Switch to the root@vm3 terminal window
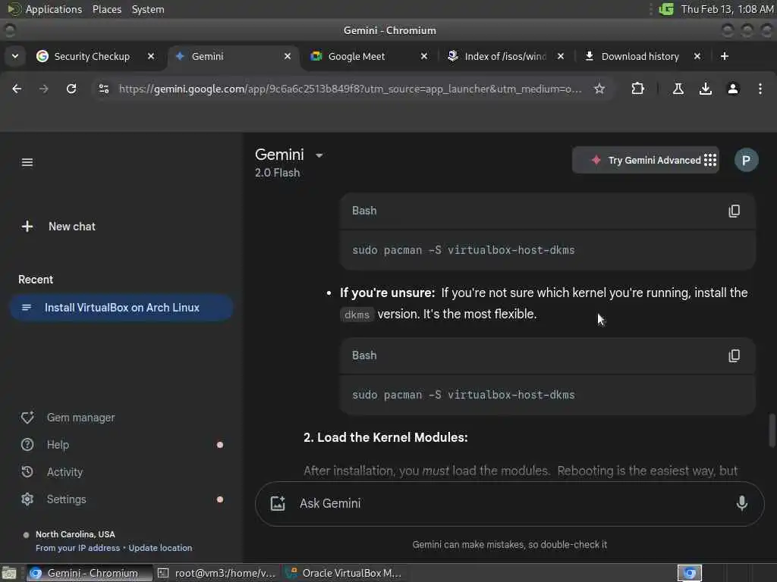This screenshot has width=777, height=582. 218,573
